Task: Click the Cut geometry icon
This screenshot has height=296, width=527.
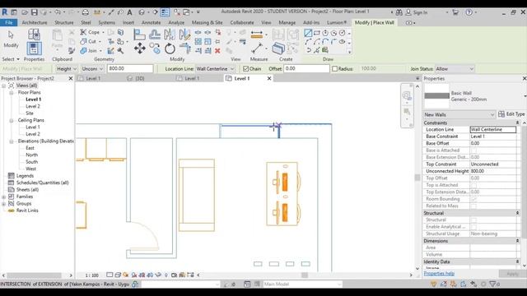Action: click(83, 41)
